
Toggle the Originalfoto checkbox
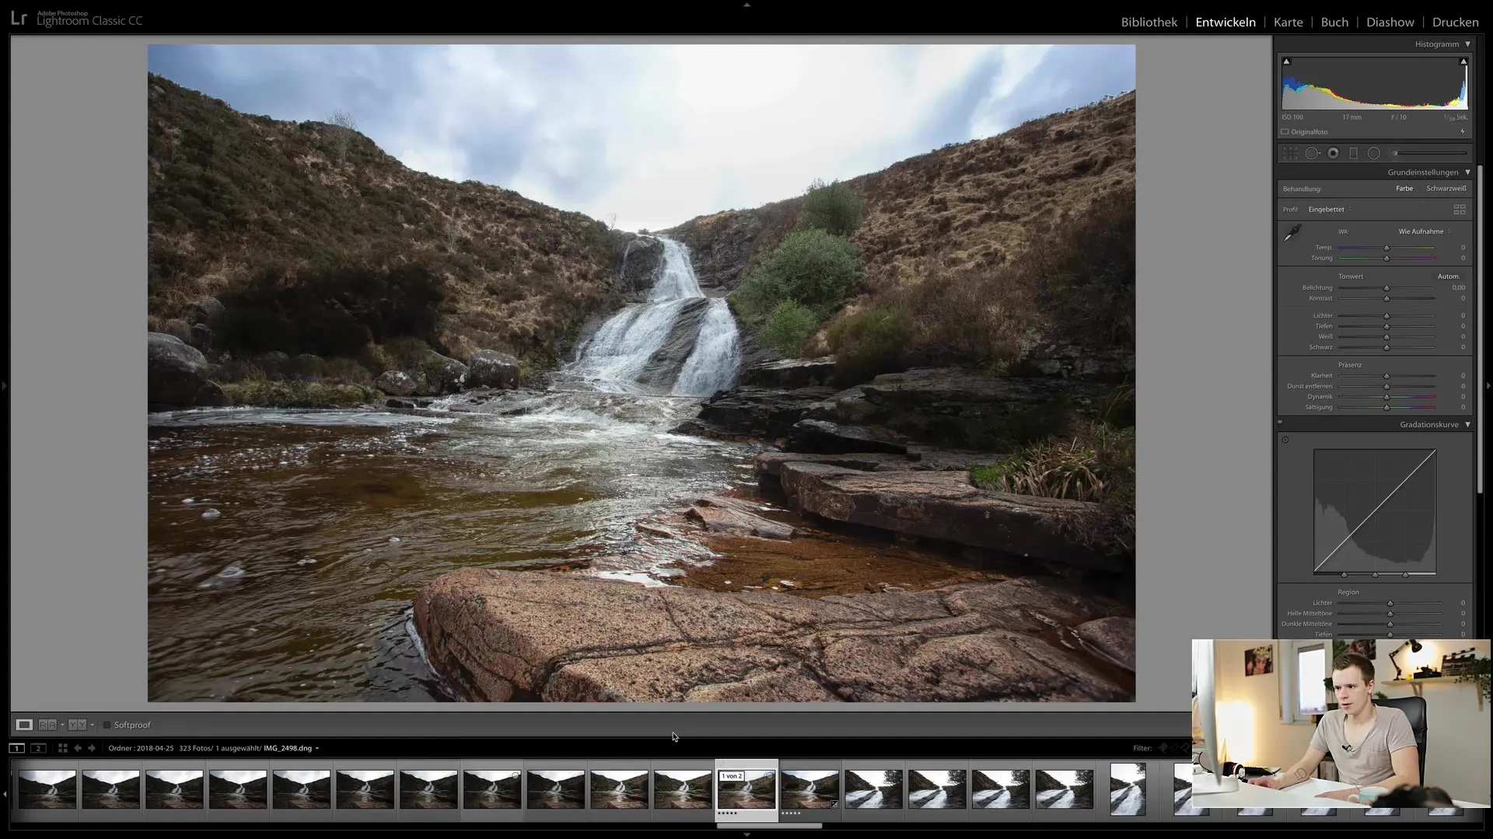tap(1285, 132)
